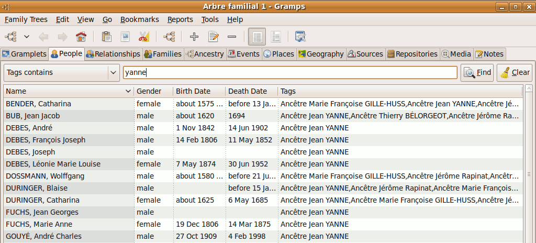Image resolution: width=536 pixels, height=243 pixels.
Task: Open the Family Trees menu
Action: [x=26, y=19]
